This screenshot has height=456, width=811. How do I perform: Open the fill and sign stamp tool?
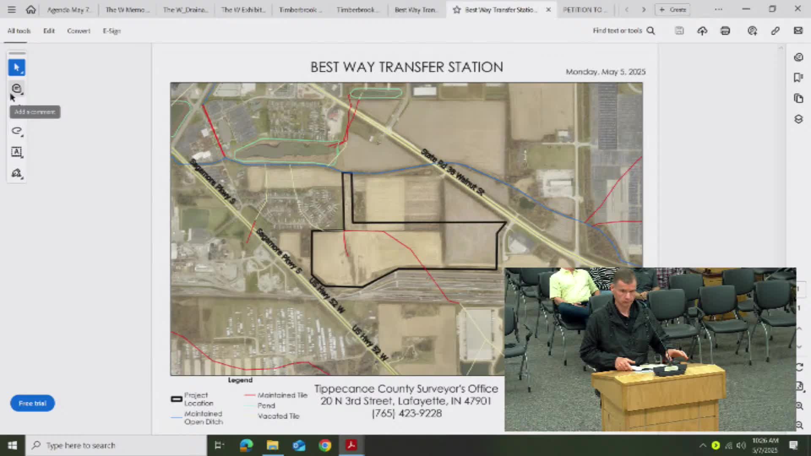16,173
